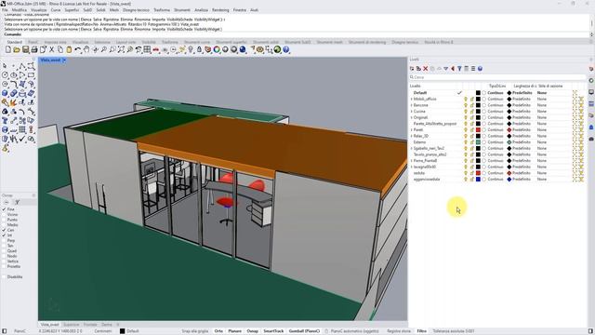This screenshot has width=595, height=335.
Task: Expand the Originali layer
Action: (412, 117)
